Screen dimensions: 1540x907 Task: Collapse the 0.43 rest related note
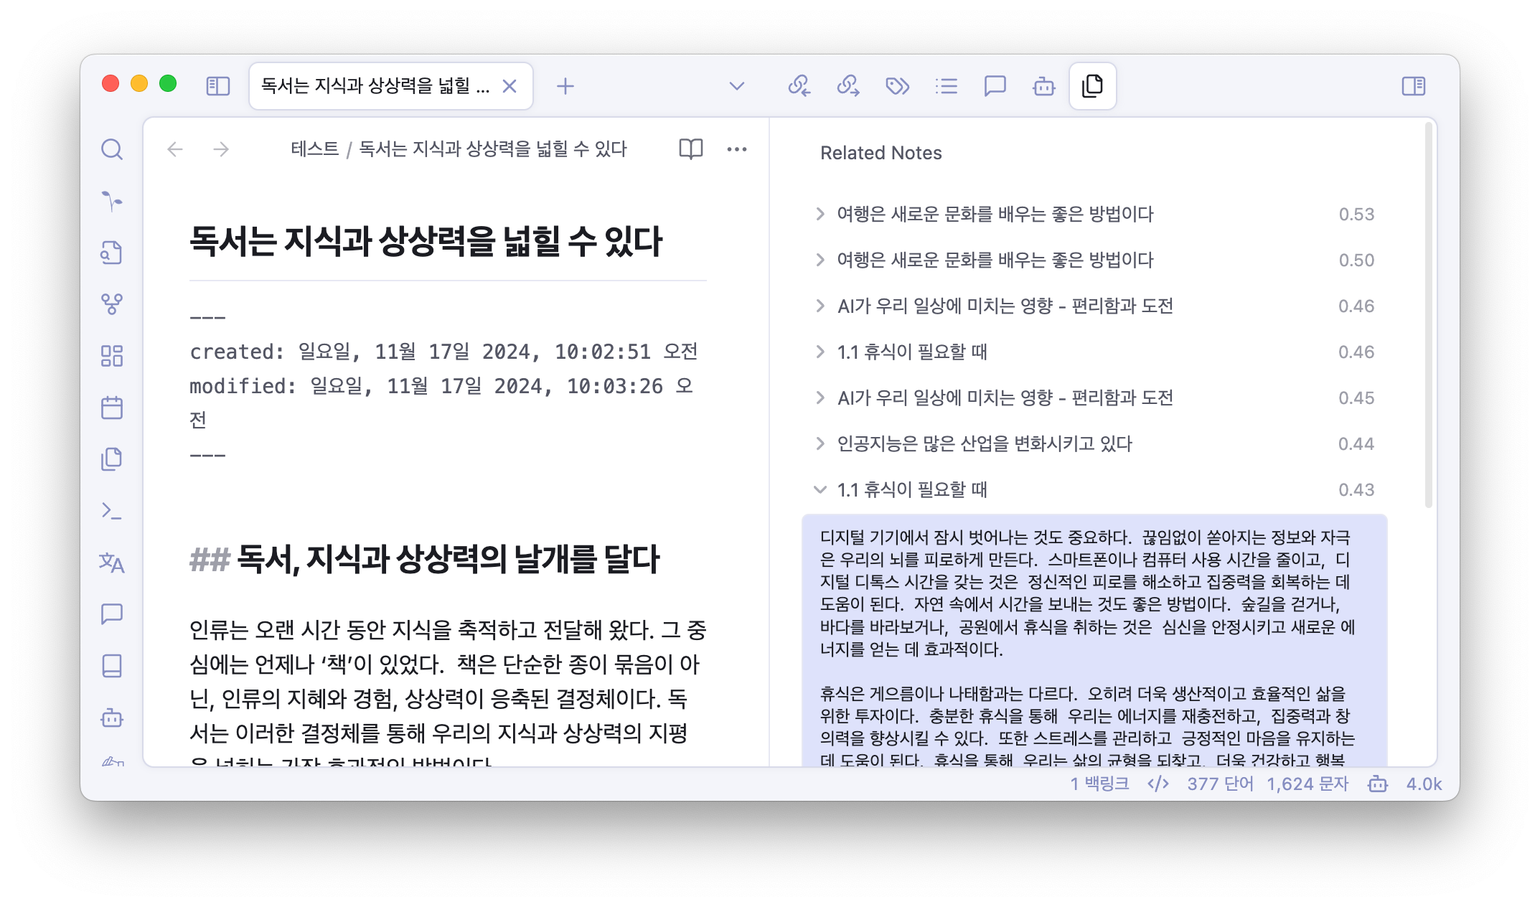(820, 489)
